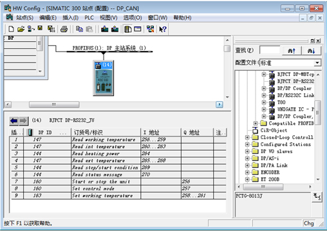Click the Save and Compile icon
This screenshot has height=233, width=327.
[51, 29]
